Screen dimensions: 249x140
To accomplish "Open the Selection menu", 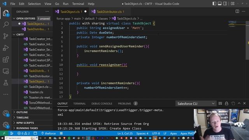I will [34, 4].
